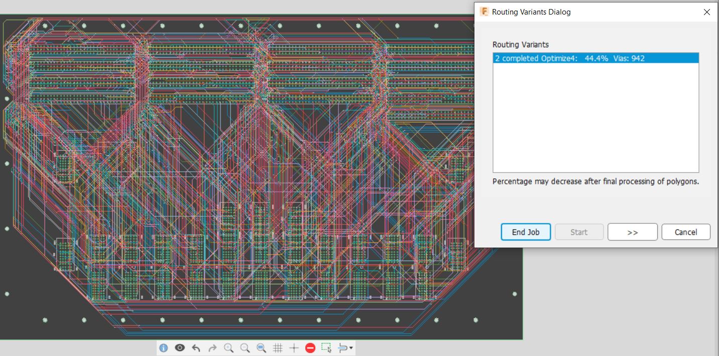Select the Redo arrow icon
Image resolution: width=719 pixels, height=356 pixels.
[x=212, y=347]
